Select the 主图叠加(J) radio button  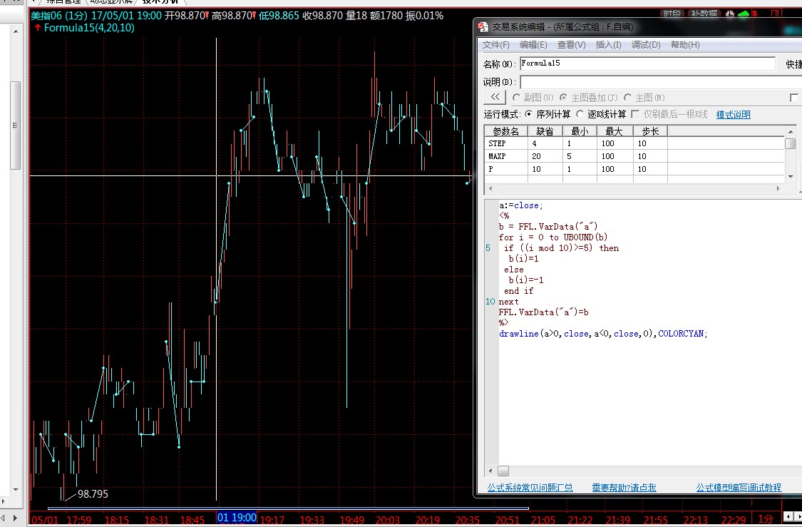click(563, 97)
